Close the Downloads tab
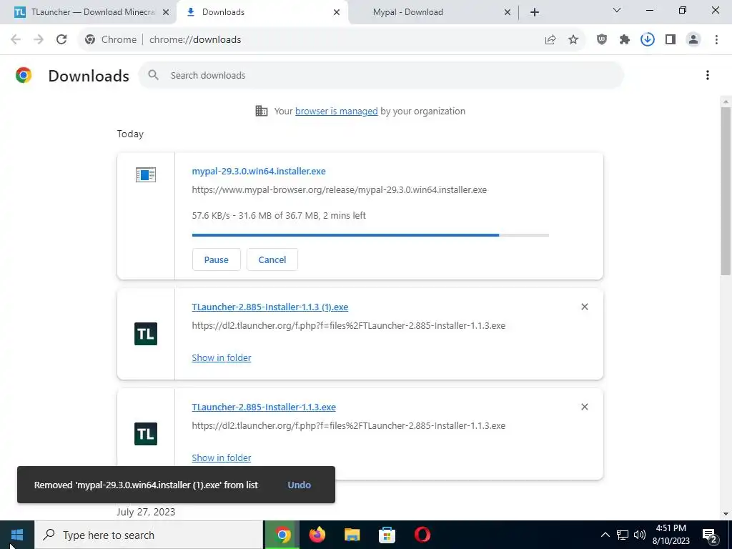732x549 pixels. (337, 13)
